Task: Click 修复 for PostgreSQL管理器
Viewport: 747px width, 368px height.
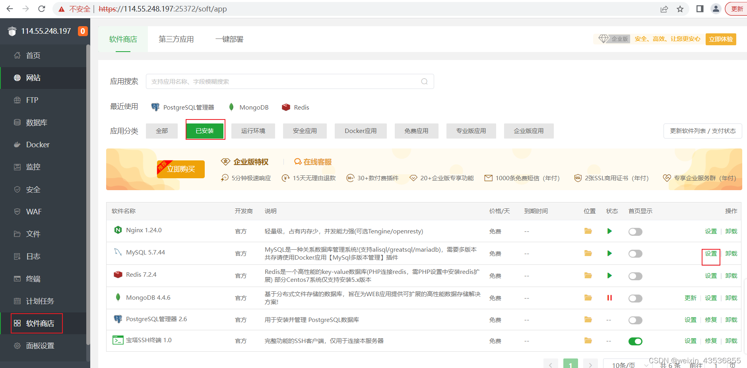Action: click(x=711, y=320)
